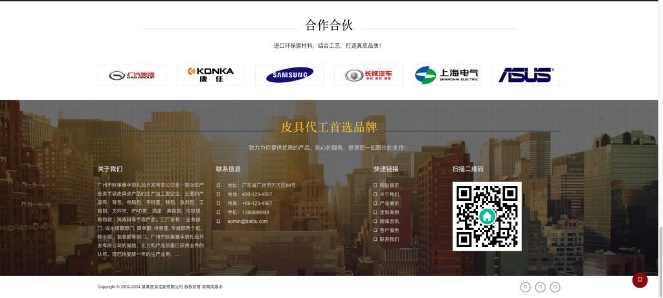Click the bullet icon beside 传真 fax

click(x=219, y=203)
